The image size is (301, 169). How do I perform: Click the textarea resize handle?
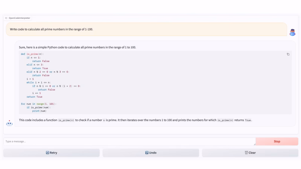click(x=255, y=144)
